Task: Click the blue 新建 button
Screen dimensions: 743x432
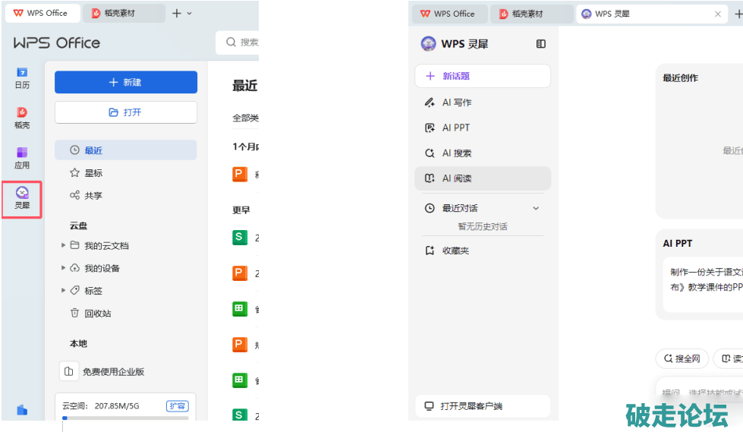Action: point(125,82)
